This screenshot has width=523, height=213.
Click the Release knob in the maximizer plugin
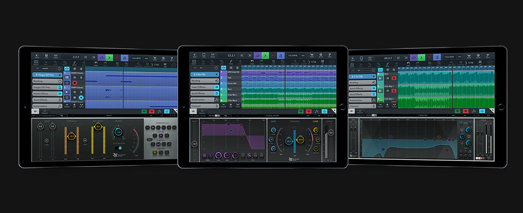tap(119, 132)
